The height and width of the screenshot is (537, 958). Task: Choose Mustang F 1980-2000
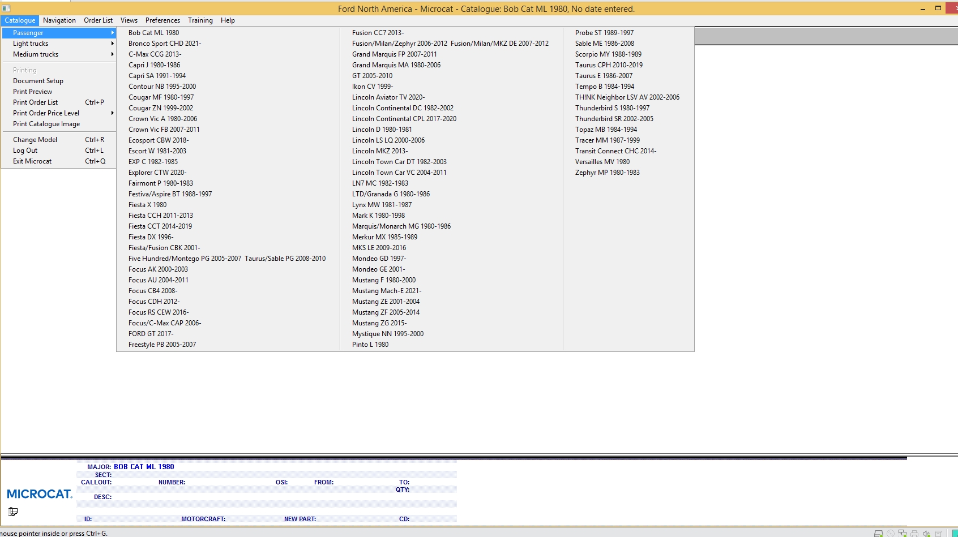384,280
